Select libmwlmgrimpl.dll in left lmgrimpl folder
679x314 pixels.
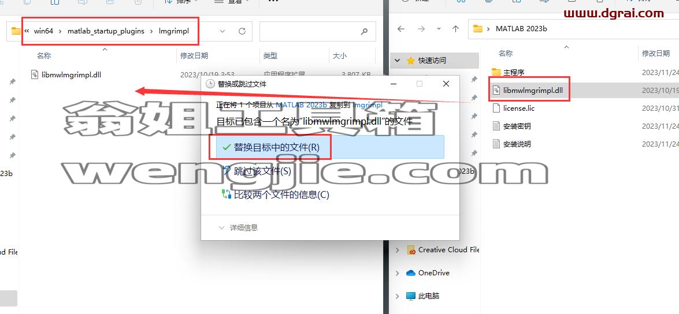click(x=72, y=74)
